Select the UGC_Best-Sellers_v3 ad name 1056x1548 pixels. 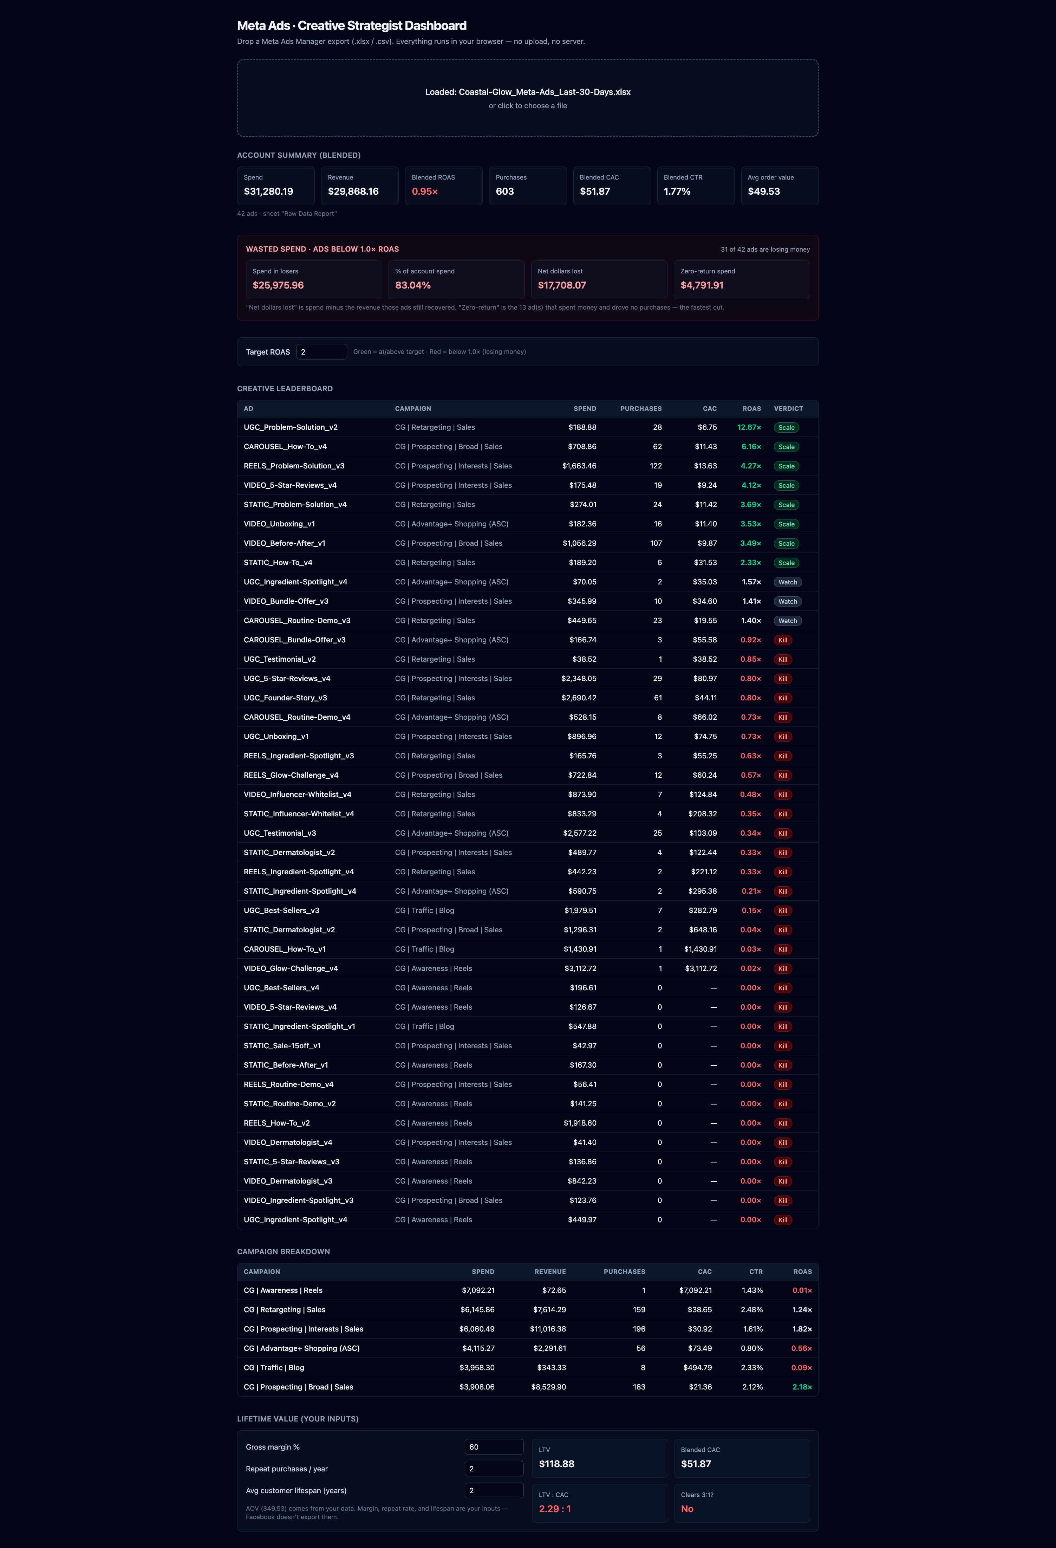(282, 911)
